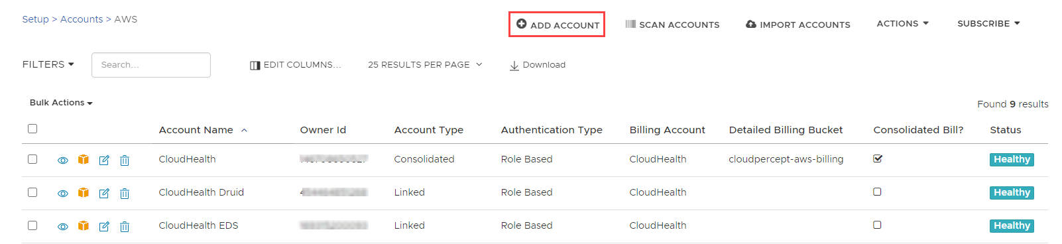Click orange cube icon for CloudHealth Druid
This screenshot has height=244, width=1062.
pos(84,193)
